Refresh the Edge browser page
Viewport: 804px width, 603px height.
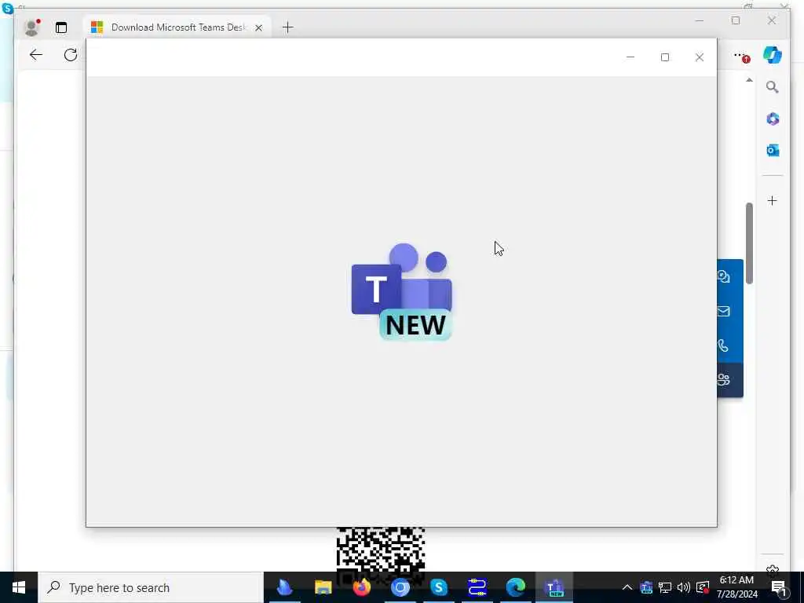71,55
